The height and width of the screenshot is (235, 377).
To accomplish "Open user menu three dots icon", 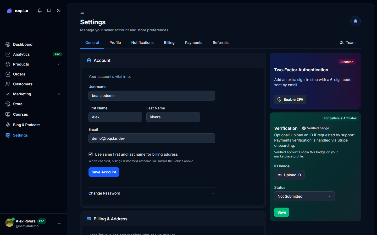I will (60, 223).
